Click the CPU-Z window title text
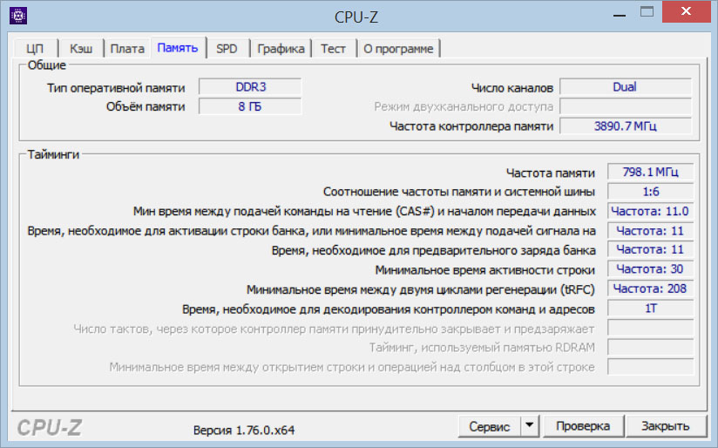 click(x=356, y=17)
